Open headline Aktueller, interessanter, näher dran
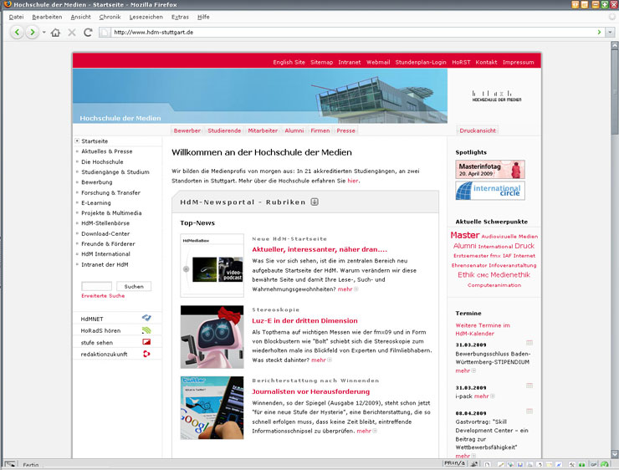619x470 pixels. [x=320, y=249]
